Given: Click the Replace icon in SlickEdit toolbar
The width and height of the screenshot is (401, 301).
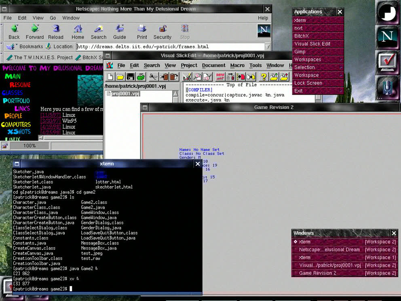Looking at the screenshot, I should (207, 76).
